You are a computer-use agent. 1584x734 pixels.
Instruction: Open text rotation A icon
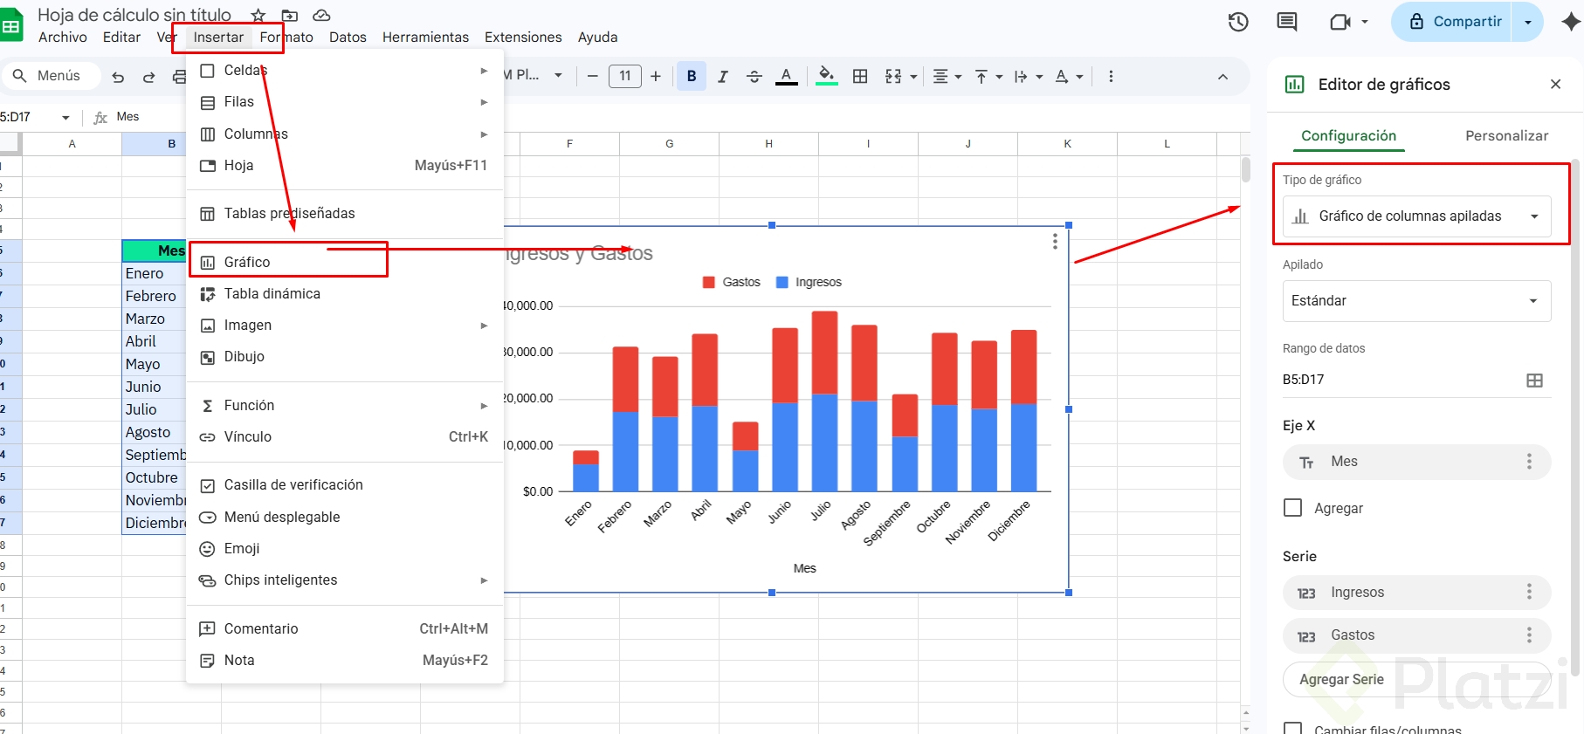click(1062, 76)
